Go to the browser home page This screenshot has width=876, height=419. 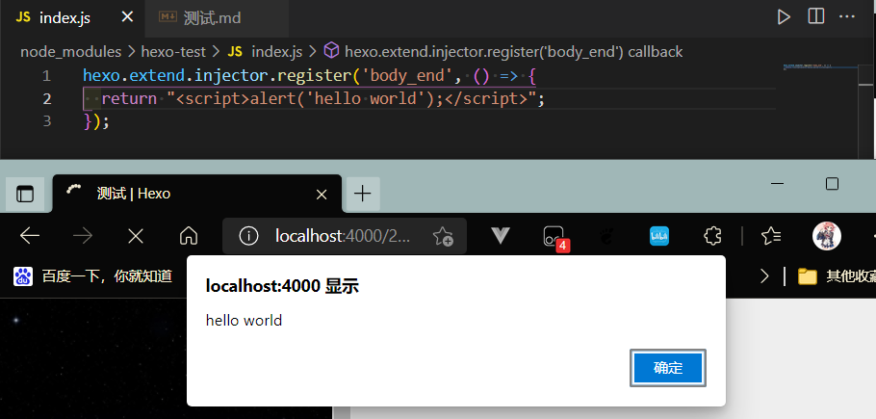(x=189, y=236)
